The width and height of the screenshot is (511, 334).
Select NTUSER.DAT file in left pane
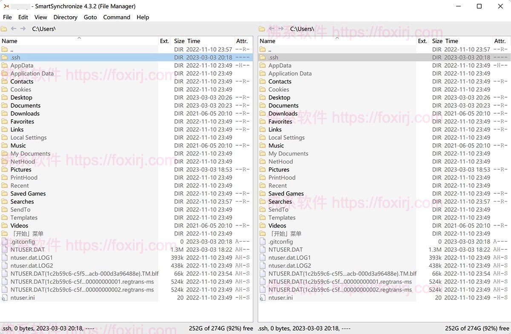[x=27, y=250]
